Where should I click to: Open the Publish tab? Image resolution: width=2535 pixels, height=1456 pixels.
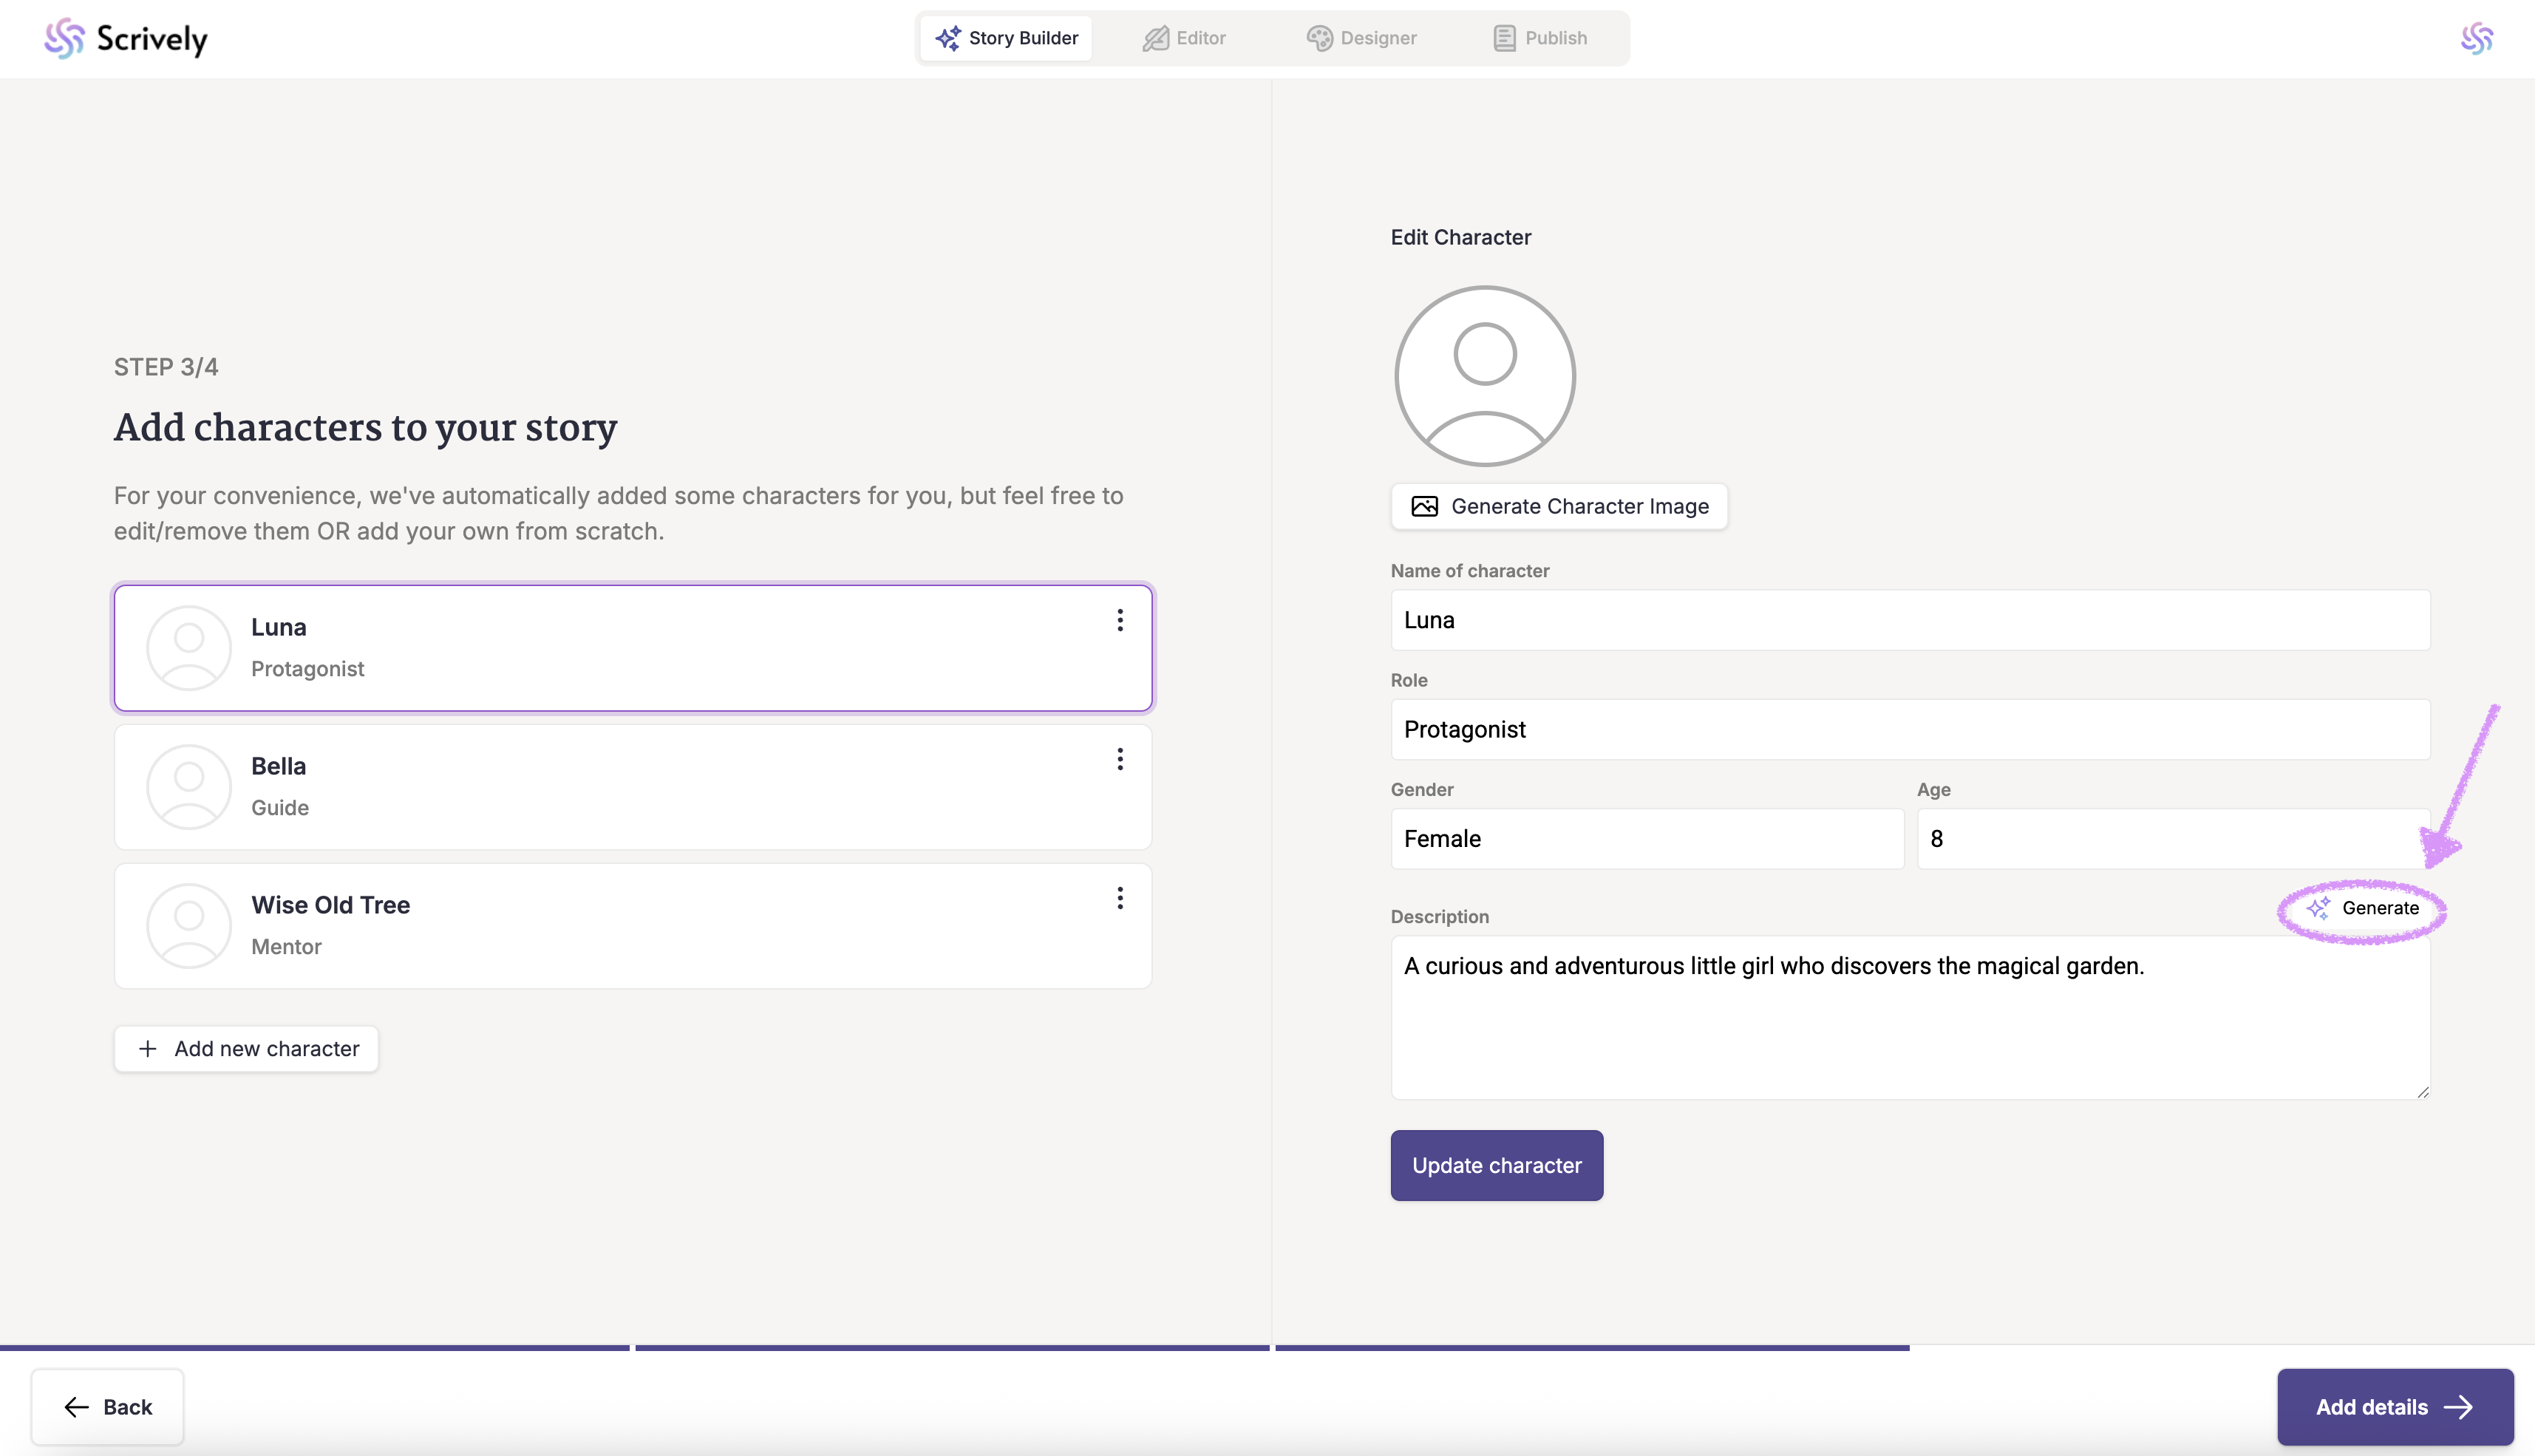pyautogui.click(x=1540, y=38)
